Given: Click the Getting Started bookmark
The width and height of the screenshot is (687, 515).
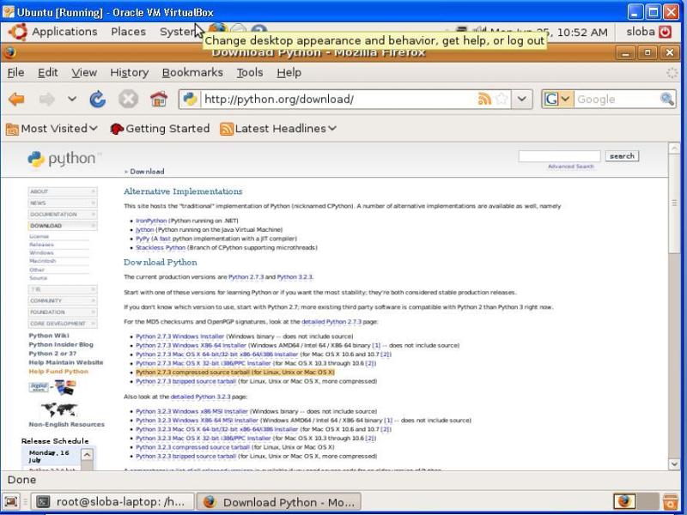Looking at the screenshot, I should tap(160, 129).
